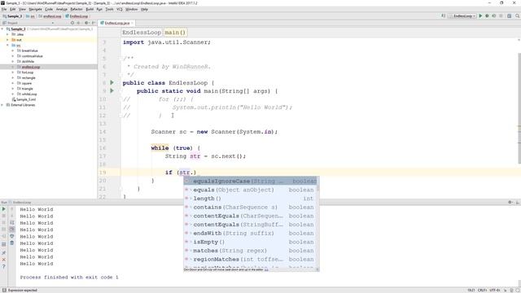
Task: Collapse the src folder
Action: [x=7, y=45]
